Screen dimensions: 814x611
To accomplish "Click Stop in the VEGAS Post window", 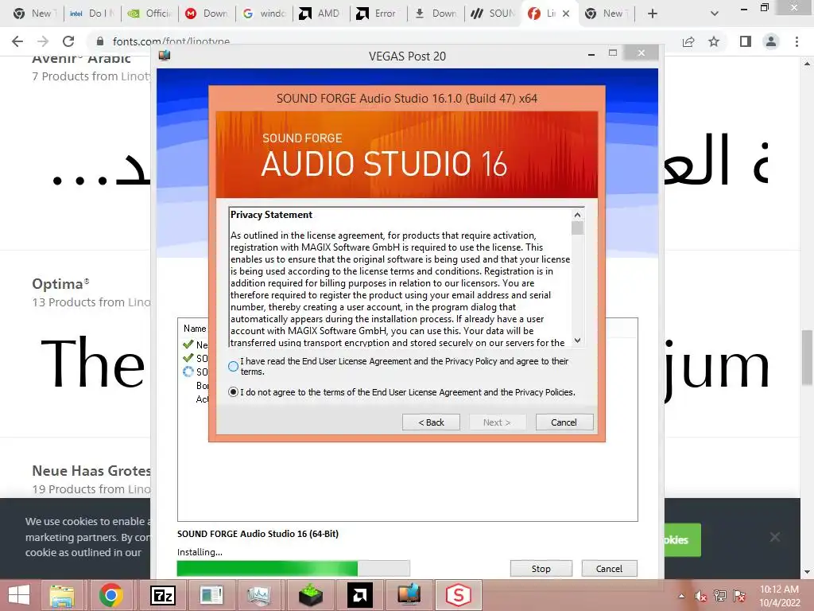I will tap(541, 569).
